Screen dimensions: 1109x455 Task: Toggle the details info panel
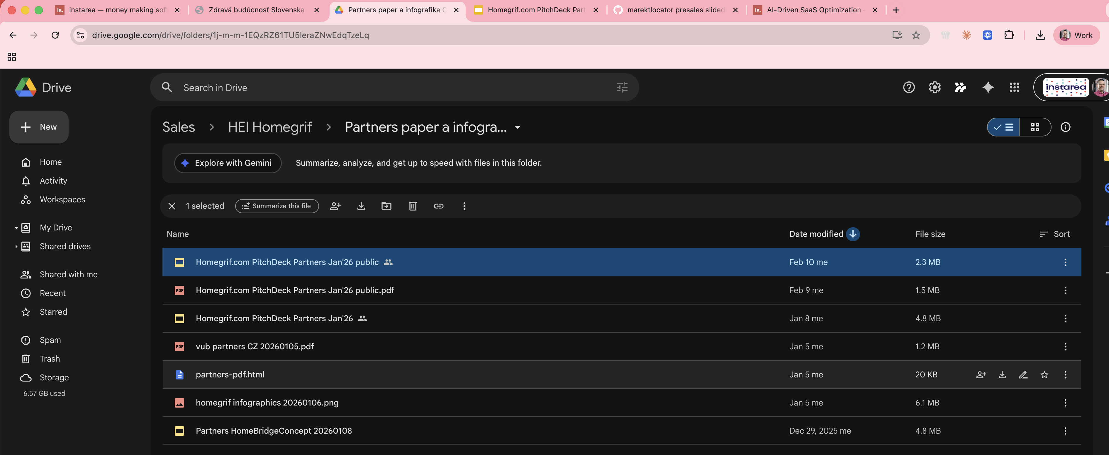click(1066, 127)
